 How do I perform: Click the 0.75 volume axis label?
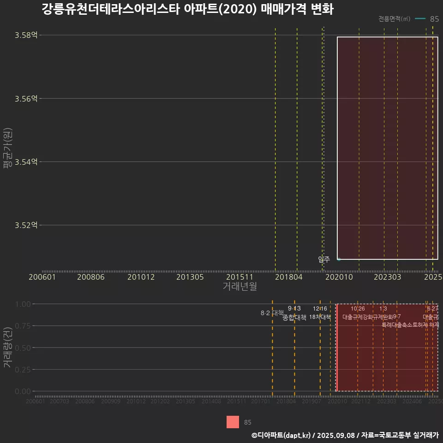[23, 326]
